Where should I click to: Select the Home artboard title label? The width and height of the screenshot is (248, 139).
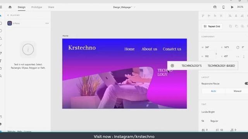point(65,36)
